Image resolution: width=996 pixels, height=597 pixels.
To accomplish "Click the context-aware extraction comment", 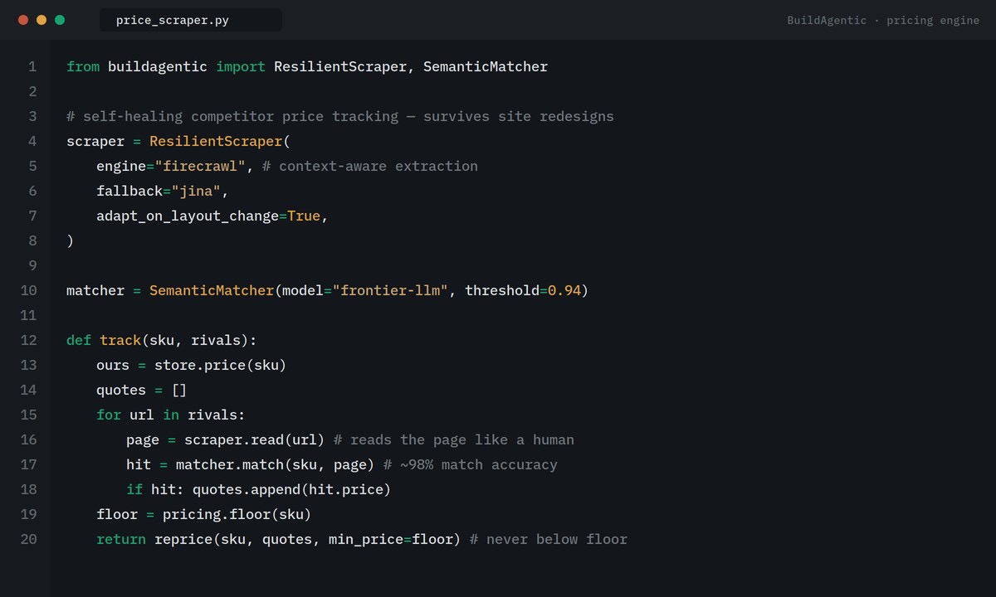I will [x=370, y=166].
